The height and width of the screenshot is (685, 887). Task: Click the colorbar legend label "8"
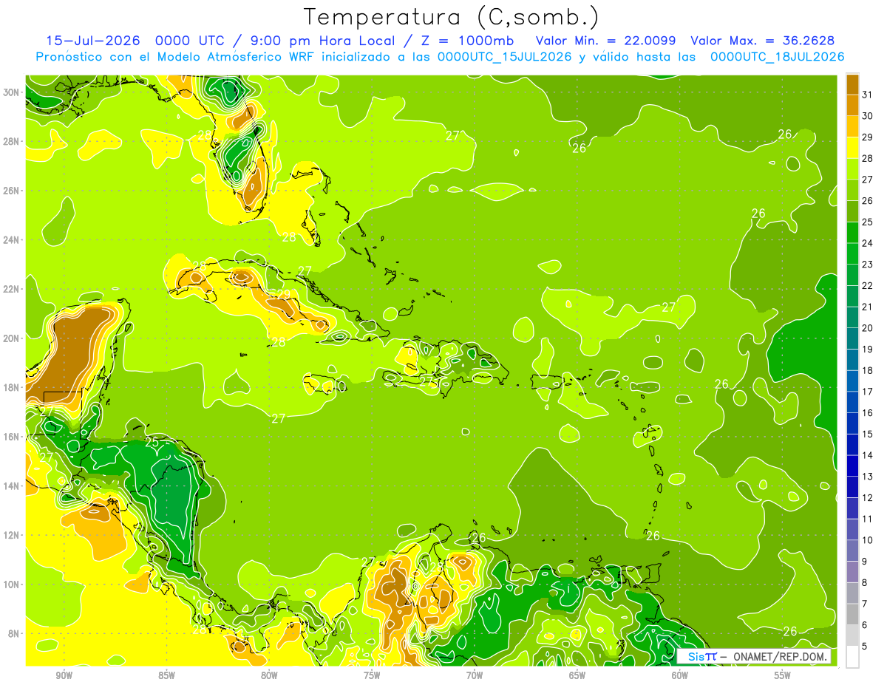(x=865, y=583)
